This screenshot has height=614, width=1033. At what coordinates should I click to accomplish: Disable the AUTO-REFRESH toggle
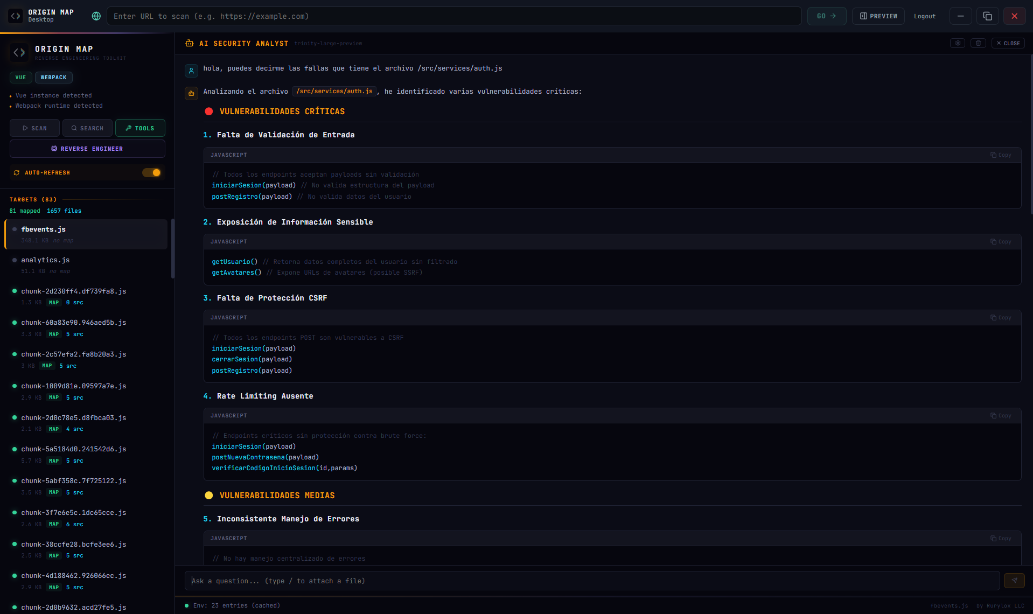(151, 172)
